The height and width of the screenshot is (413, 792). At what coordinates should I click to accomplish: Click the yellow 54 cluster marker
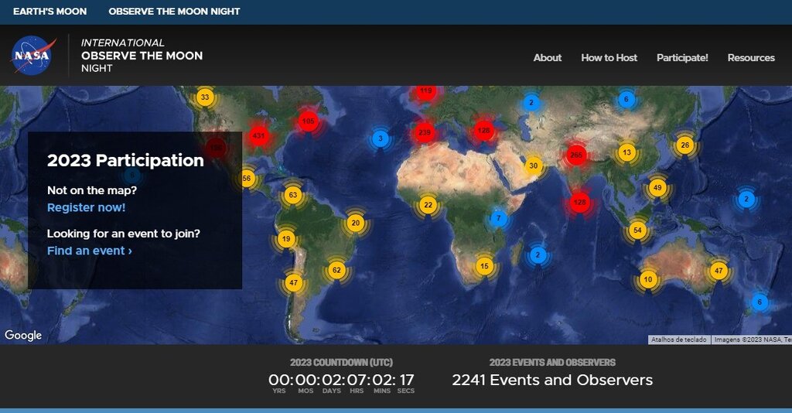tap(637, 230)
